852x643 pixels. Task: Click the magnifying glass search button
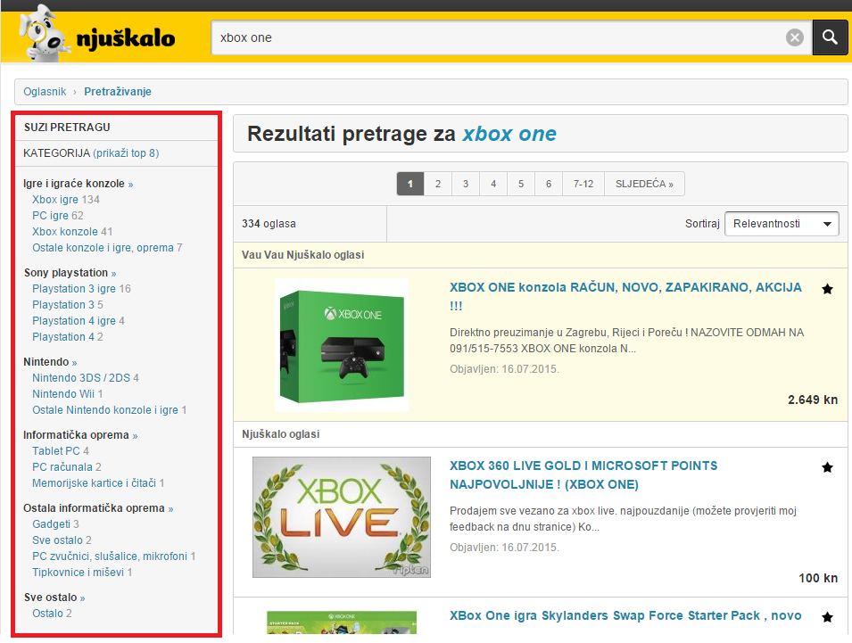[x=830, y=37]
